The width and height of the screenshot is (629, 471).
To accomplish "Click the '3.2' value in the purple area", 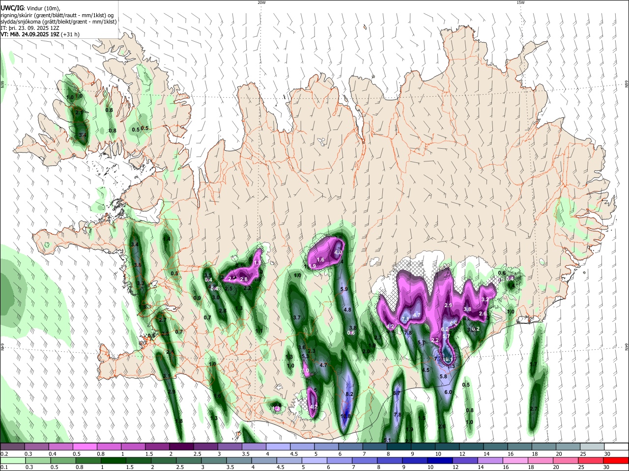I will [485, 299].
